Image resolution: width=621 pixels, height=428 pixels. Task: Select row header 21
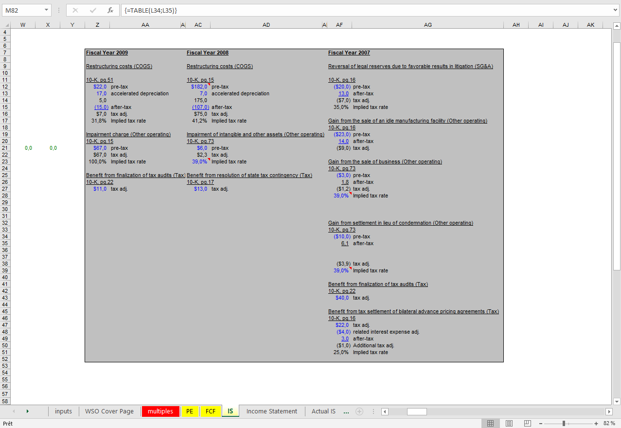click(x=5, y=148)
